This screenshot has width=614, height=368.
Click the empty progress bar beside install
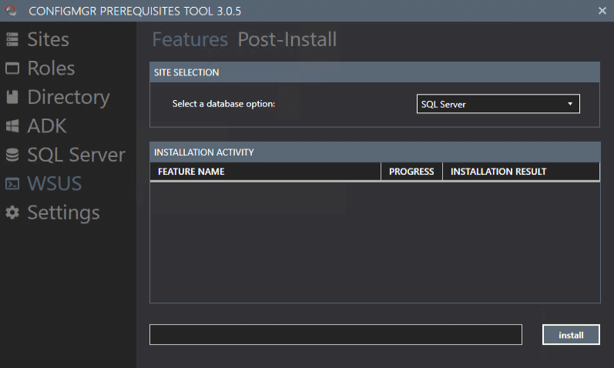pos(335,335)
